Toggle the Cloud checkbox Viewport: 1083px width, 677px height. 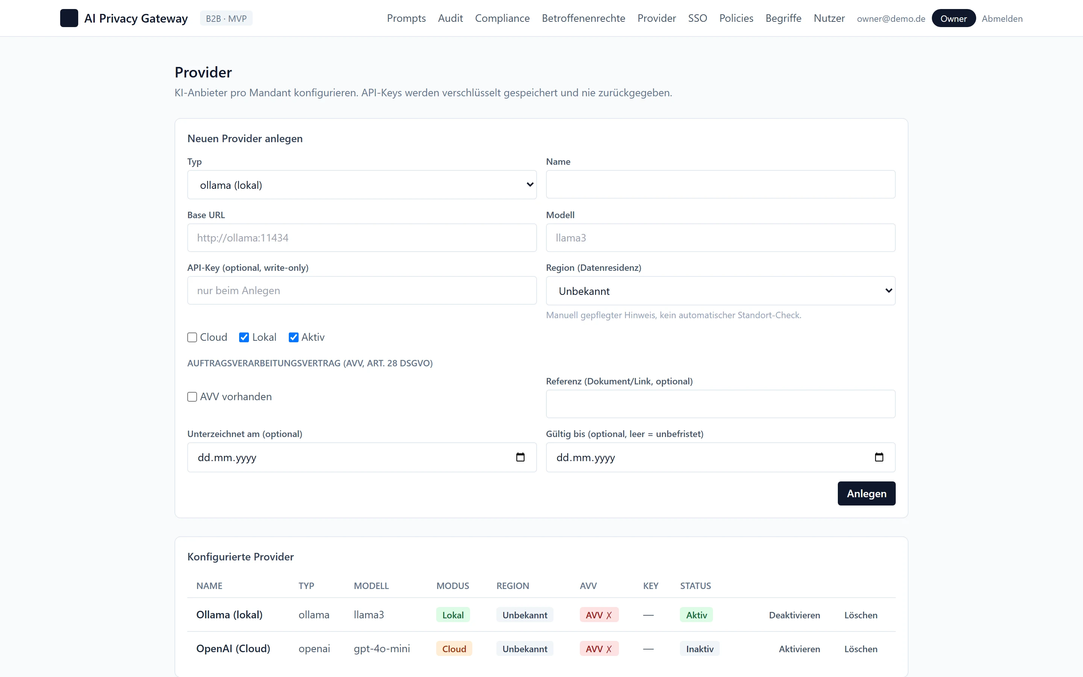(192, 337)
